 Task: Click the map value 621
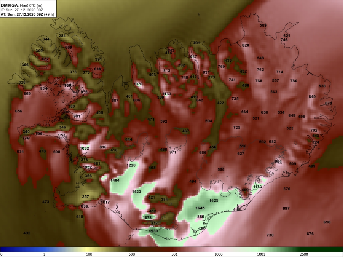[287, 36]
